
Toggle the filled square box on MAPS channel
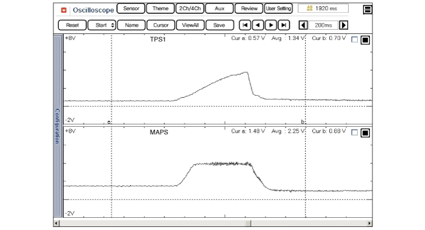365,133
